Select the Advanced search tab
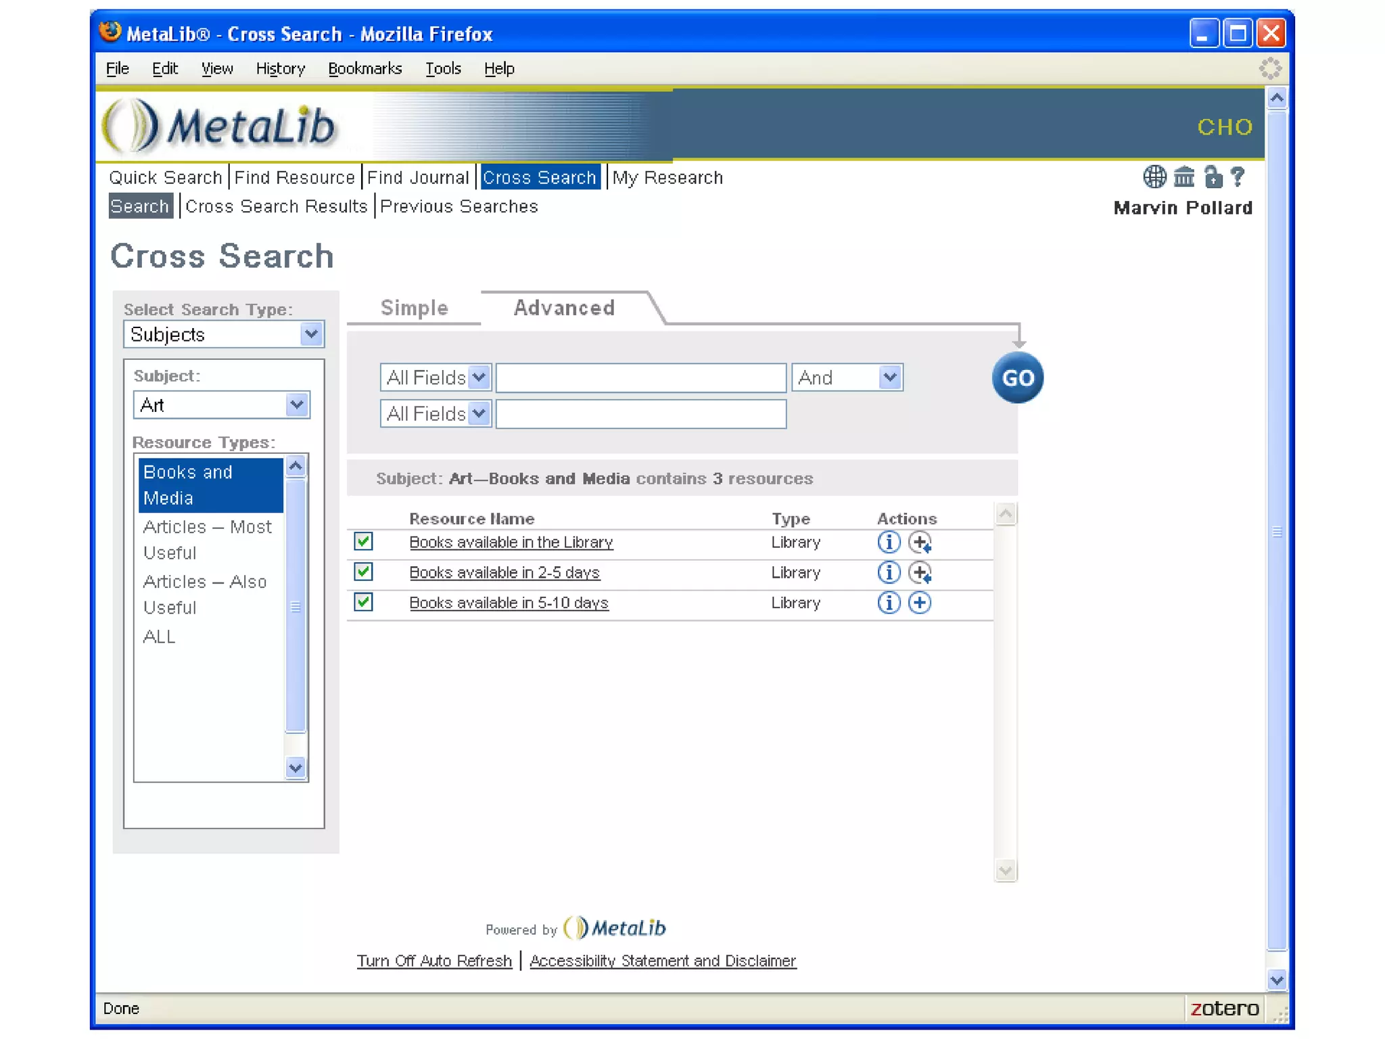Screen dimensions: 1385x1039 (x=564, y=308)
